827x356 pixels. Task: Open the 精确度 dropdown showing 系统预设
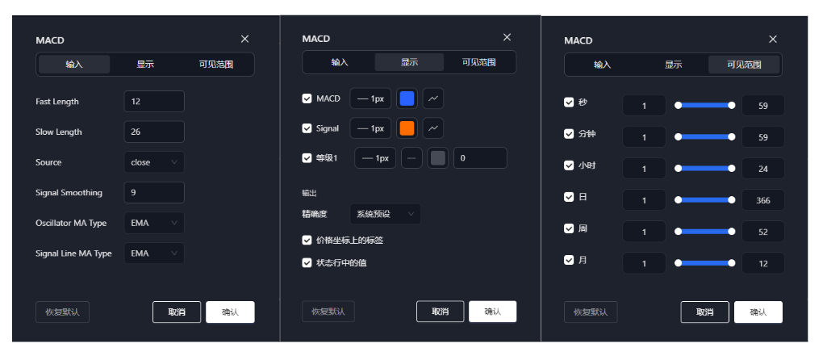coord(385,214)
